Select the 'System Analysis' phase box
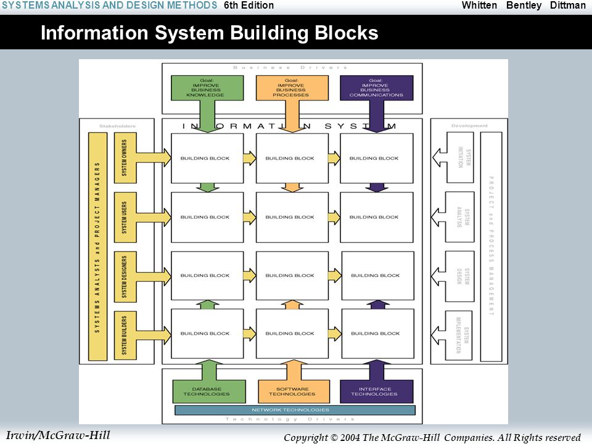The height and width of the screenshot is (444, 592). 460,217
